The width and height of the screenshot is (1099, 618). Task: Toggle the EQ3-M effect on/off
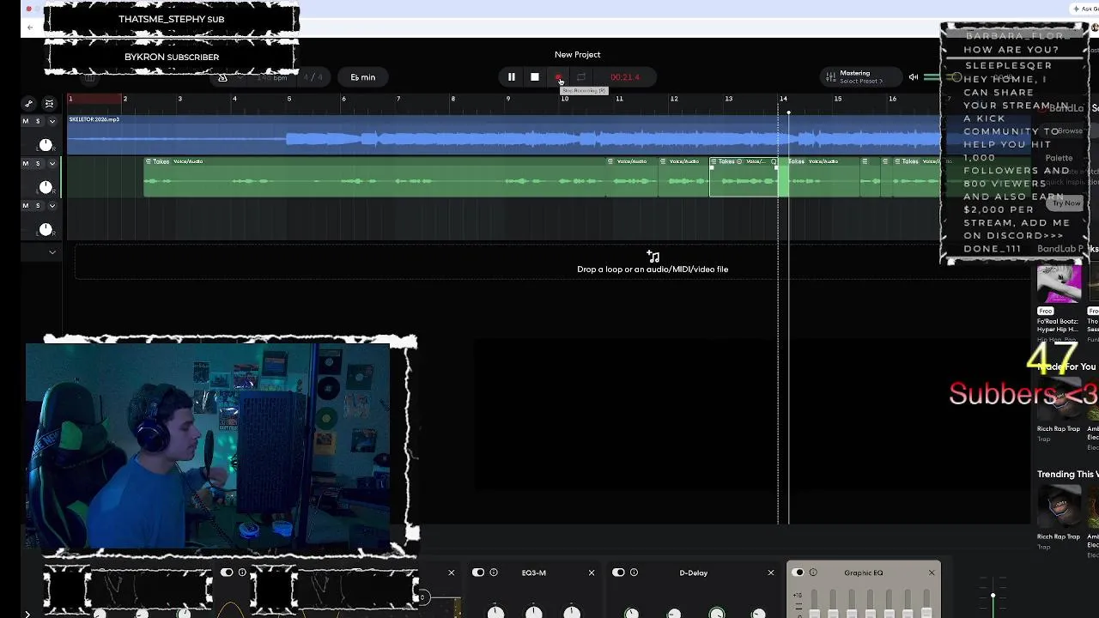coord(478,573)
